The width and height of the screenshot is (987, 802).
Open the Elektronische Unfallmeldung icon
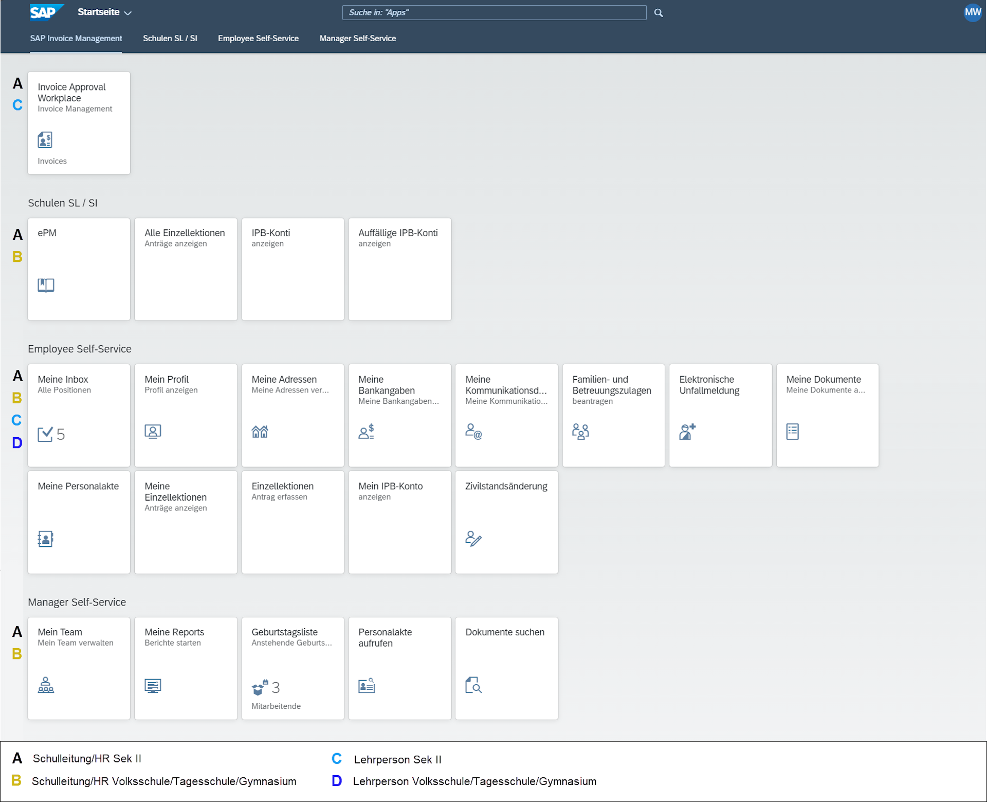point(687,432)
